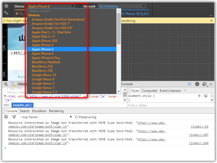The width and height of the screenshot is (217, 163).
Task: Open the Search drawer tab
Action: (x=25, y=111)
